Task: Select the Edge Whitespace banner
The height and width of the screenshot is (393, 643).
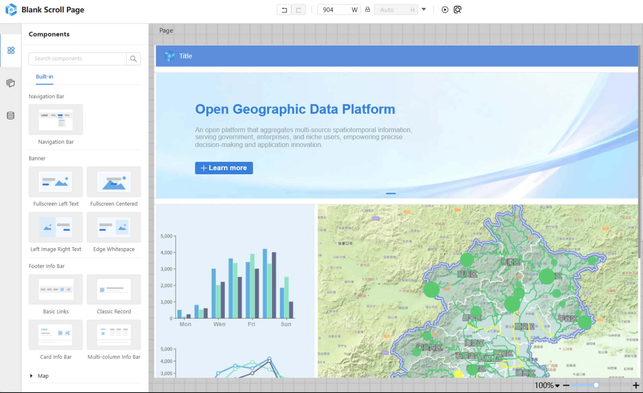Action: pyautogui.click(x=114, y=227)
